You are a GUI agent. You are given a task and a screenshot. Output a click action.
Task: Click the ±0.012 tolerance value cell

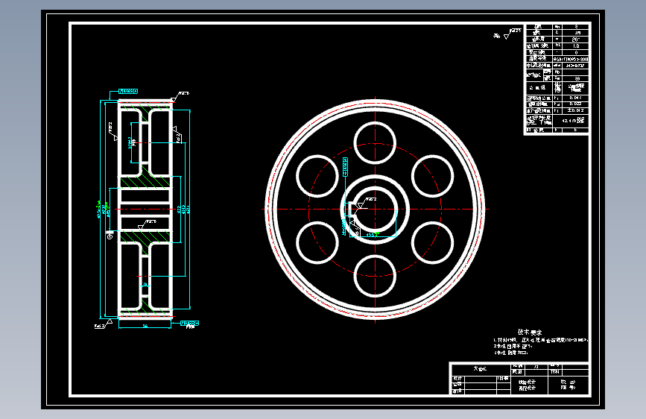coord(575,110)
